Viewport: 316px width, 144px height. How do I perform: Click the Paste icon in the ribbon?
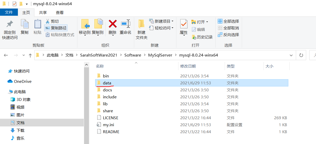[37, 24]
